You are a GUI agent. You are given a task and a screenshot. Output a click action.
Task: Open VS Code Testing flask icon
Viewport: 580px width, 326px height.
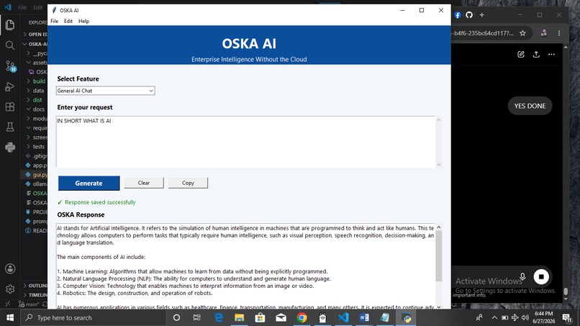coord(10,127)
